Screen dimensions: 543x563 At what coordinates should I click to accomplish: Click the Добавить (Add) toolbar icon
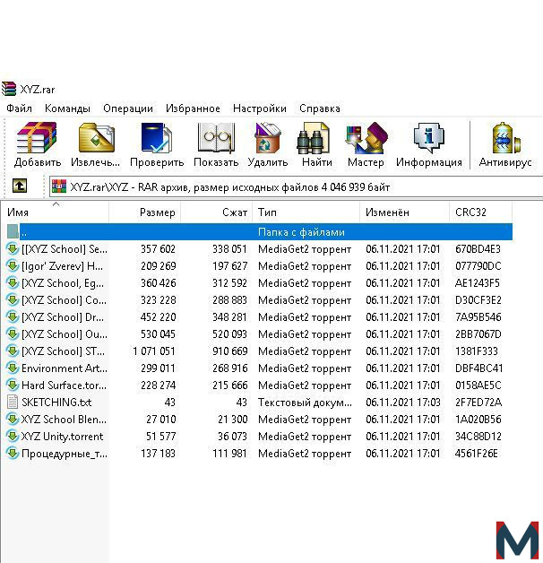tap(38, 138)
